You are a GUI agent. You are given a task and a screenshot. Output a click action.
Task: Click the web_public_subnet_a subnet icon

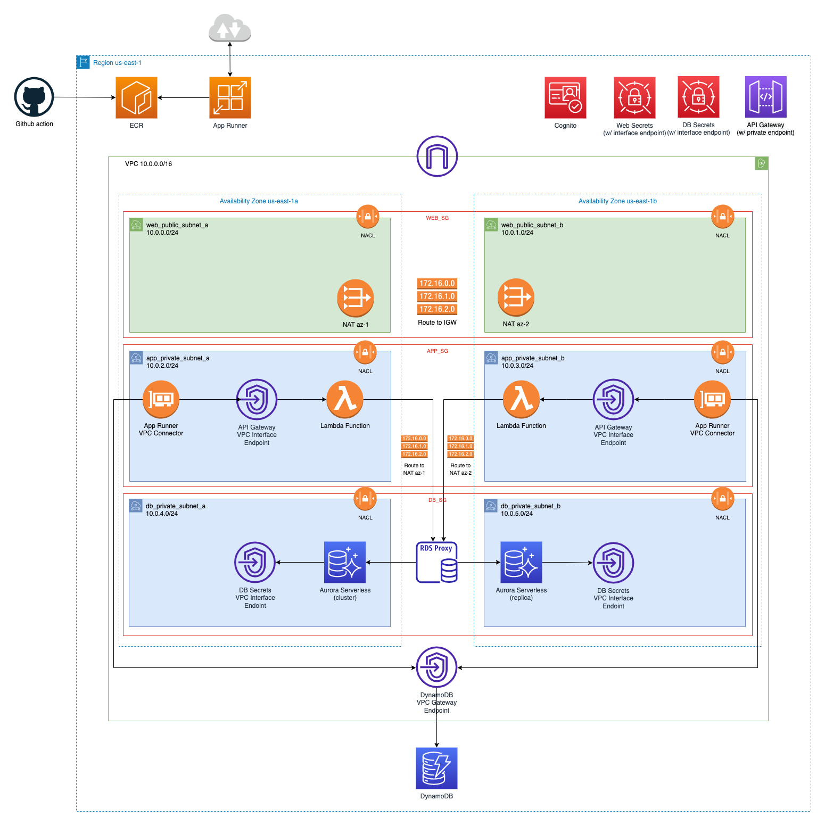(136, 225)
